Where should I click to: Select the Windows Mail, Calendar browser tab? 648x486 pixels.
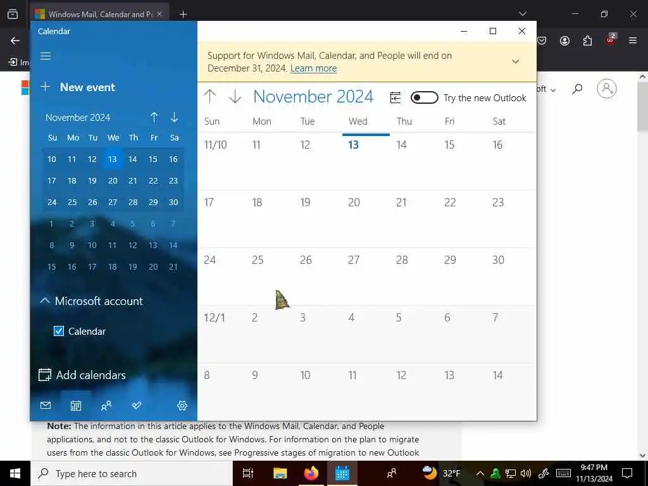[99, 14]
